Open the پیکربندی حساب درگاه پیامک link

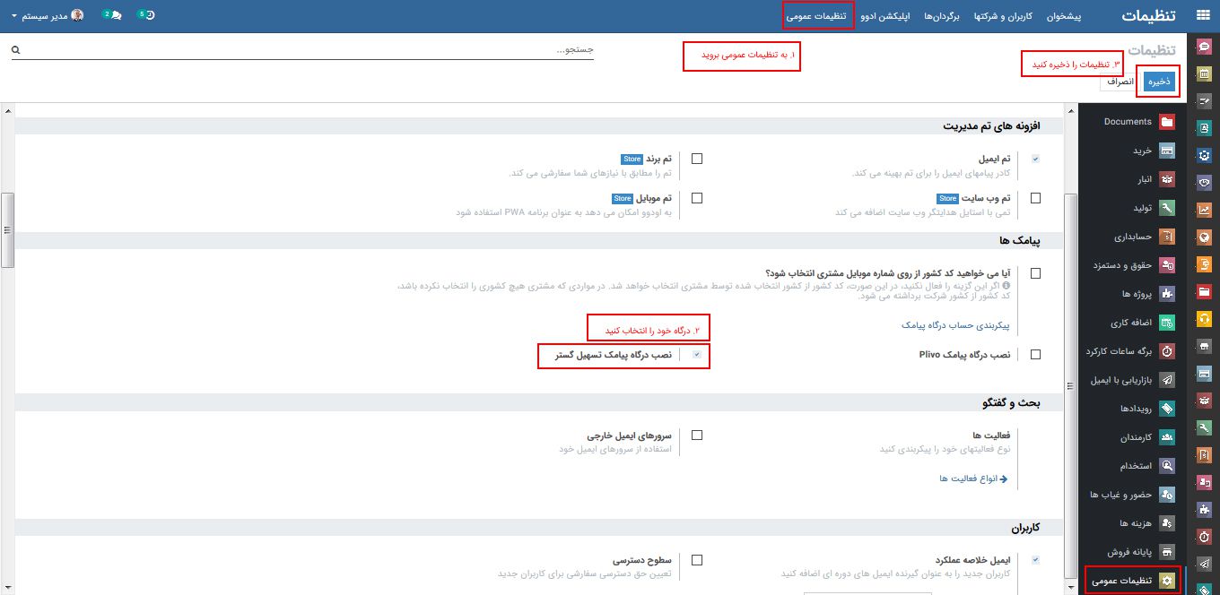tap(956, 325)
